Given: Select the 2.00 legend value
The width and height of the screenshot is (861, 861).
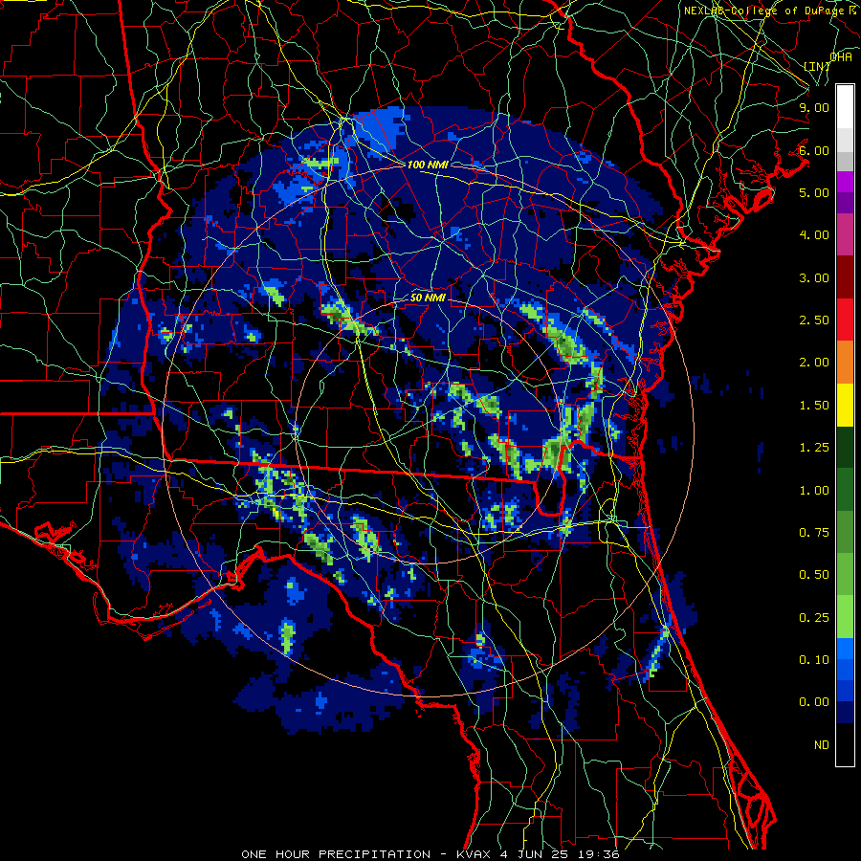Looking at the screenshot, I should pos(814,363).
